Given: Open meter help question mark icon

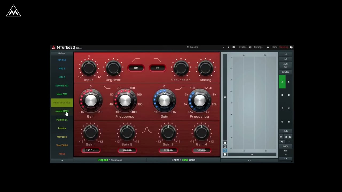Looking at the screenshot, I should click(225, 154).
